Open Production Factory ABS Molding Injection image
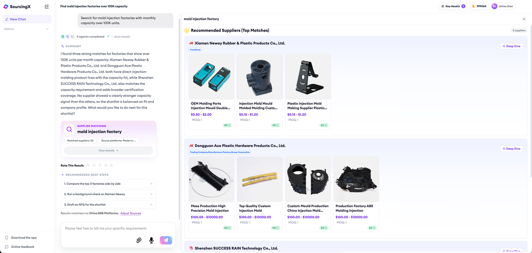 click(356, 179)
